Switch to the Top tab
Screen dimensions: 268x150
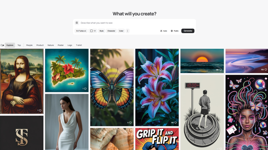coord(19,45)
